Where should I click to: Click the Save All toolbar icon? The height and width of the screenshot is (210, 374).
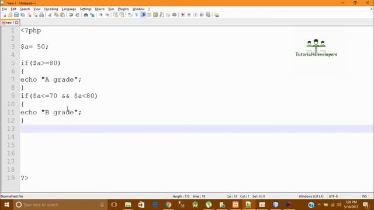[23, 15]
